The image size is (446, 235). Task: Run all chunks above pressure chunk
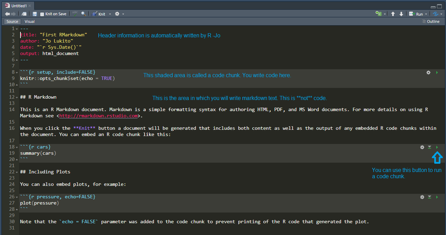point(429,197)
